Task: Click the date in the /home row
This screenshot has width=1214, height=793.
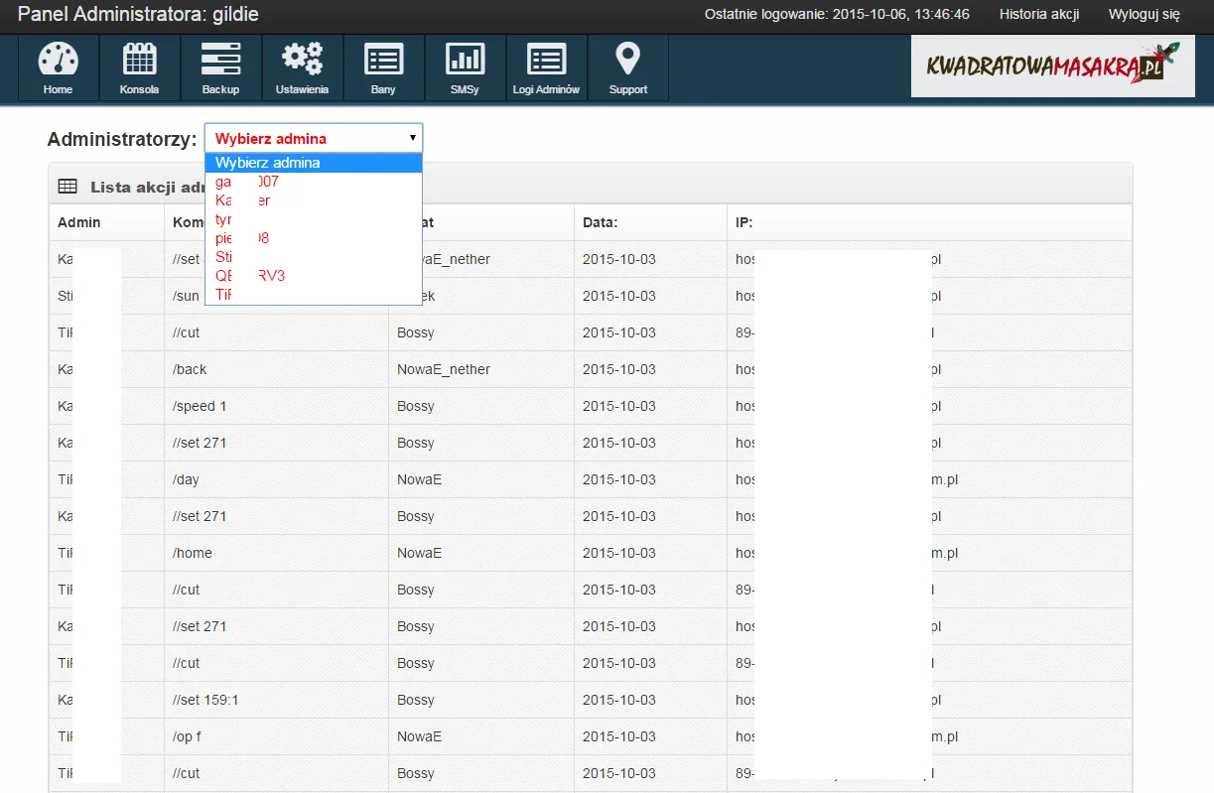Action: coord(619,553)
